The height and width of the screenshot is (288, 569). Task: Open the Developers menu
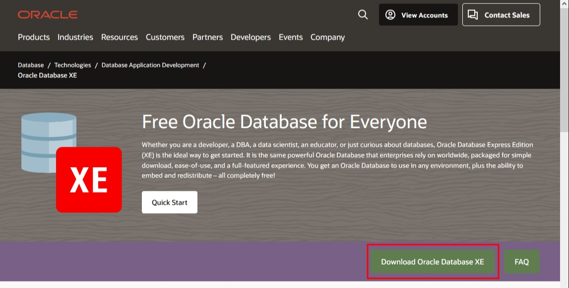pyautogui.click(x=251, y=37)
